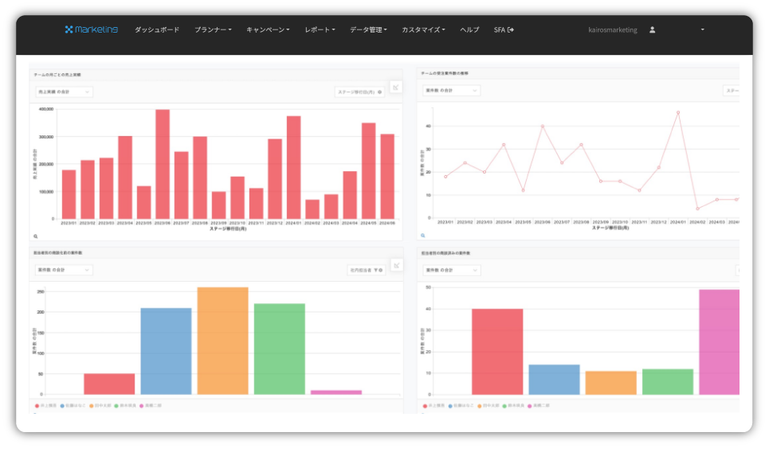This screenshot has width=765, height=452.
Task: Click the orange bar in the bottom-left chart
Action: coord(222,341)
